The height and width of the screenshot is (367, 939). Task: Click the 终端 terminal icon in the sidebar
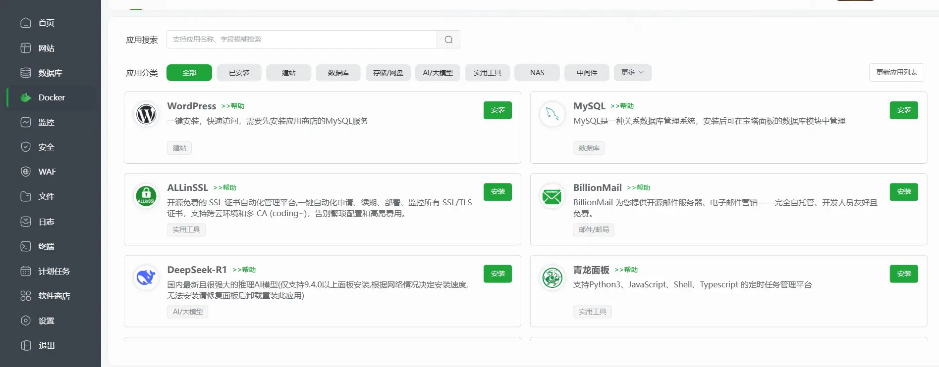(x=26, y=246)
